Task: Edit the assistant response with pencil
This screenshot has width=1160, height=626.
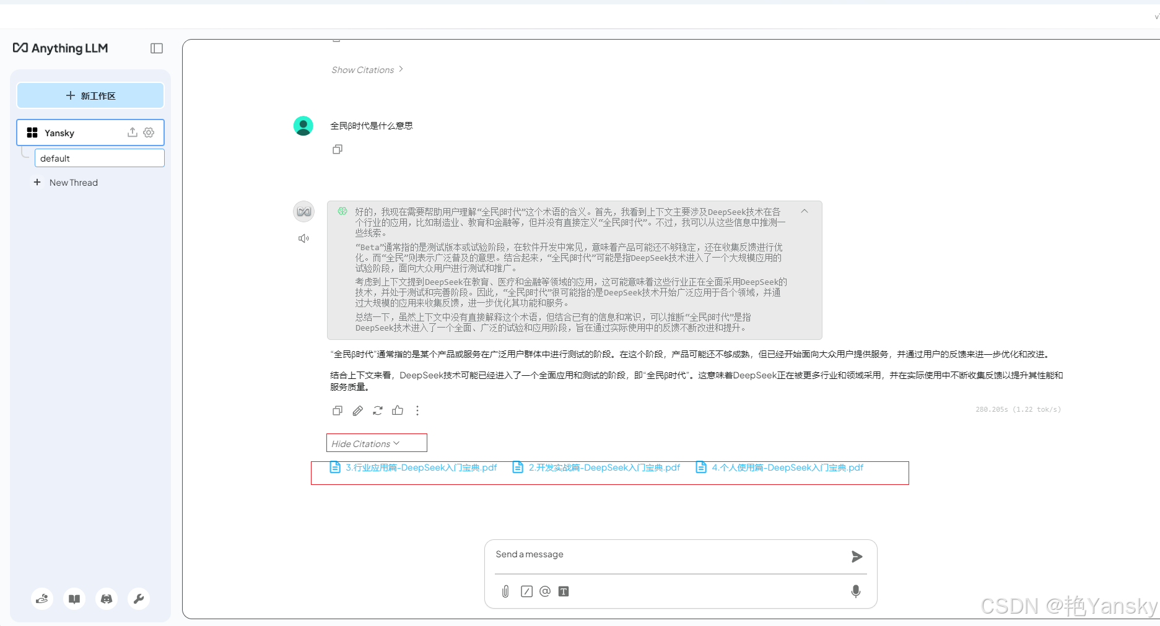Action: click(357, 411)
